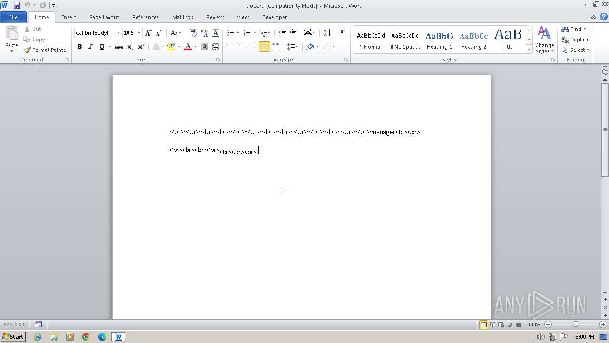Click vertical scrollbar thumb
The height and width of the screenshot is (343, 609).
point(605,130)
